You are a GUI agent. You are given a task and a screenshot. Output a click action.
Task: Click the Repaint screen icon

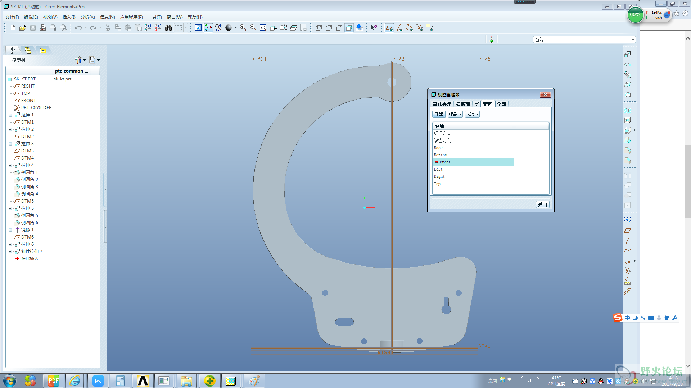[x=198, y=28]
